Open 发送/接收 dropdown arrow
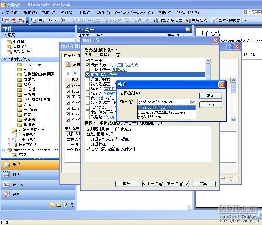Screen dimensions: 262x225 [245, 20]
